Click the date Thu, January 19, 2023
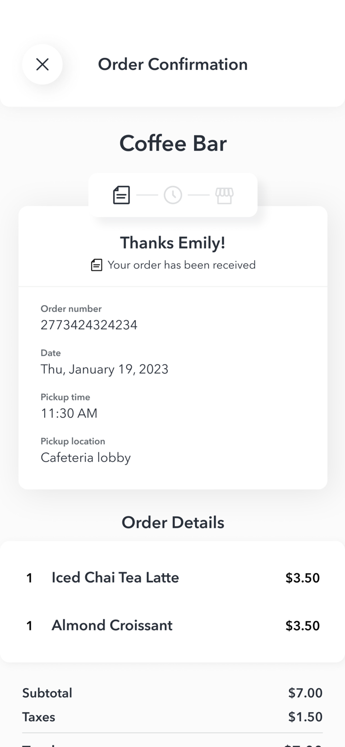Viewport: 345px width, 747px height. pyautogui.click(x=105, y=369)
